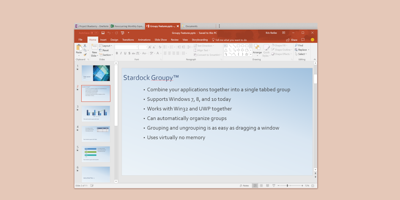Screen dimensions: 400x200
Task: Toggle align left paragraph
Action: click(165, 53)
